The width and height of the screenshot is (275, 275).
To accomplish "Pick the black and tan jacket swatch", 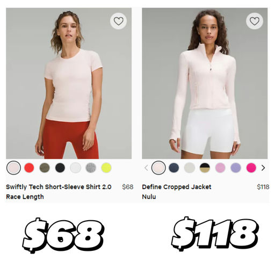I will [205, 168].
